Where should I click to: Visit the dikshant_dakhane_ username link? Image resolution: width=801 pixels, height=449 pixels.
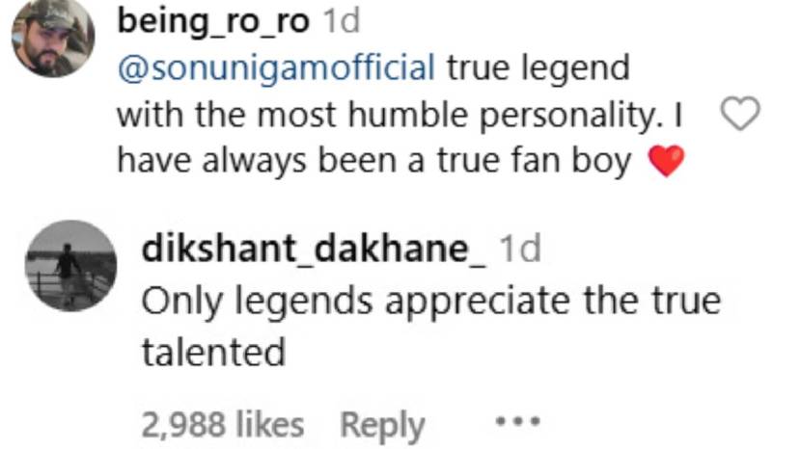tap(314, 249)
